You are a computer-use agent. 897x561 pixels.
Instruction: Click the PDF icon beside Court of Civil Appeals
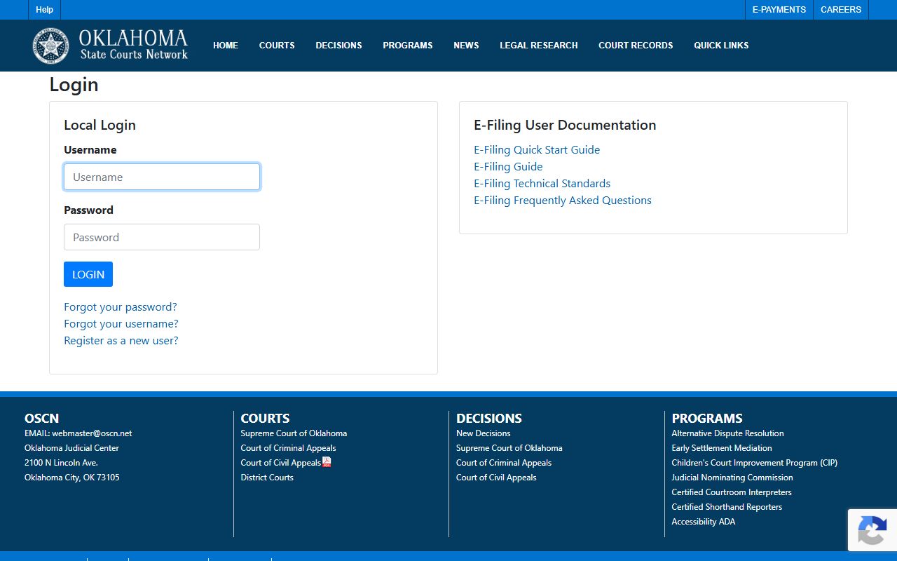pyautogui.click(x=327, y=462)
